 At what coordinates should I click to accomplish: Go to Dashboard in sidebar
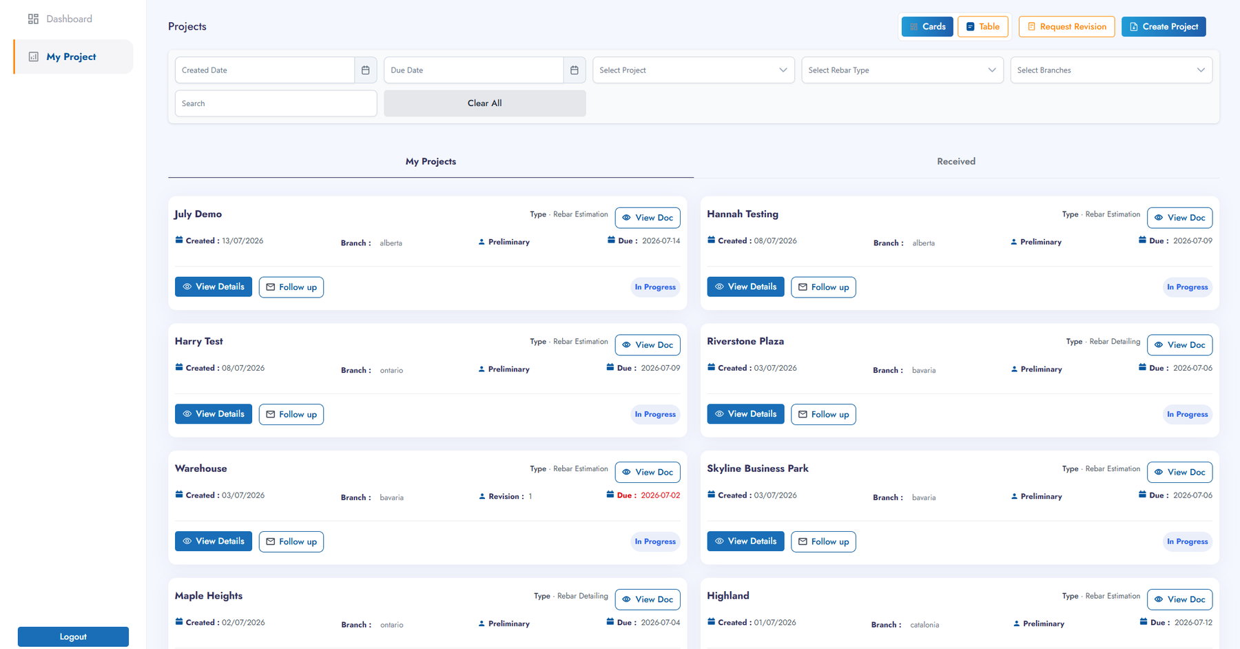click(69, 19)
